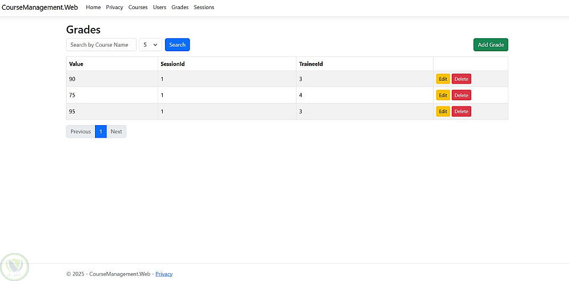
Task: Open the Home nav item
Action: [x=93, y=7]
